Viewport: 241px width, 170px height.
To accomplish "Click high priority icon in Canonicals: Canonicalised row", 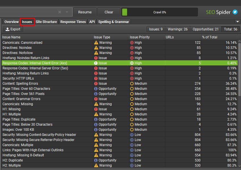I will [132, 43].
